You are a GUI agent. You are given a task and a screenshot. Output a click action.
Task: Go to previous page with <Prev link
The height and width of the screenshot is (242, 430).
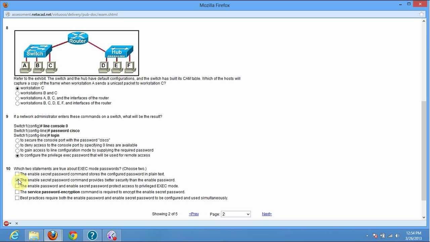coord(194,214)
